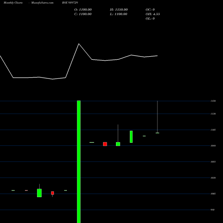The height and width of the screenshot is (223, 223).
Task: Select the latest candle with the long upper wick
Action: 157,117
